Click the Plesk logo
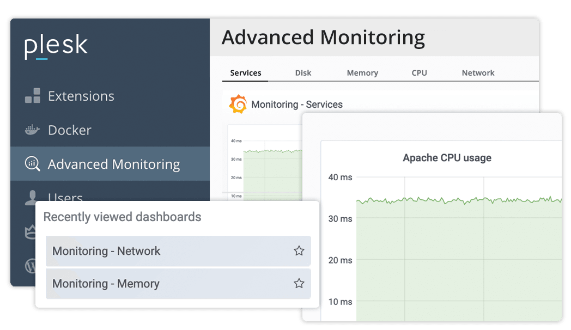This screenshot has width=571, height=330. (x=56, y=47)
